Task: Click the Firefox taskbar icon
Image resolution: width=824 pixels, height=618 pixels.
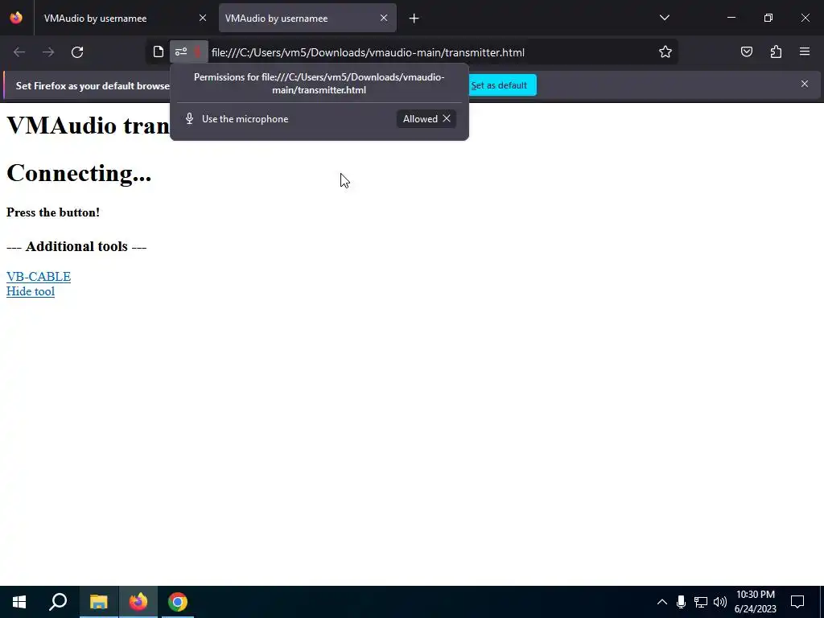Action: (138, 602)
